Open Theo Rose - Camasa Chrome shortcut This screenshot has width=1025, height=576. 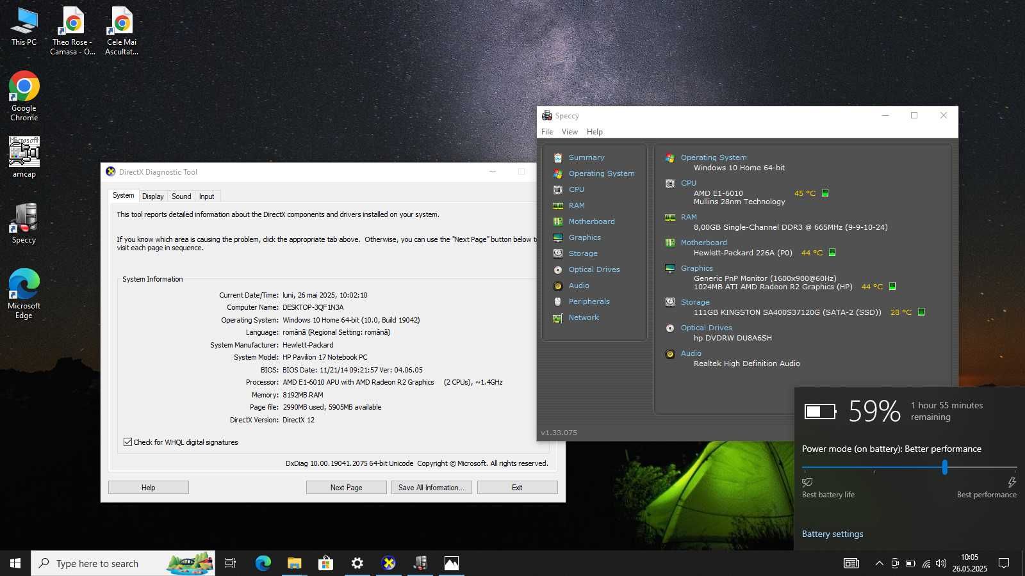click(72, 31)
